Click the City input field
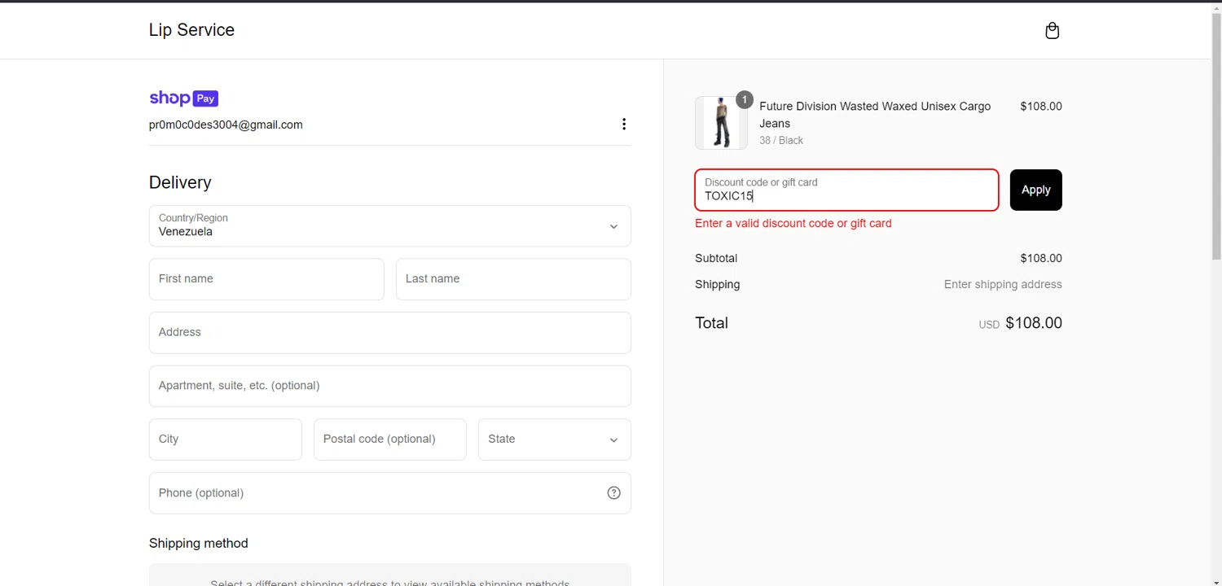 226,439
